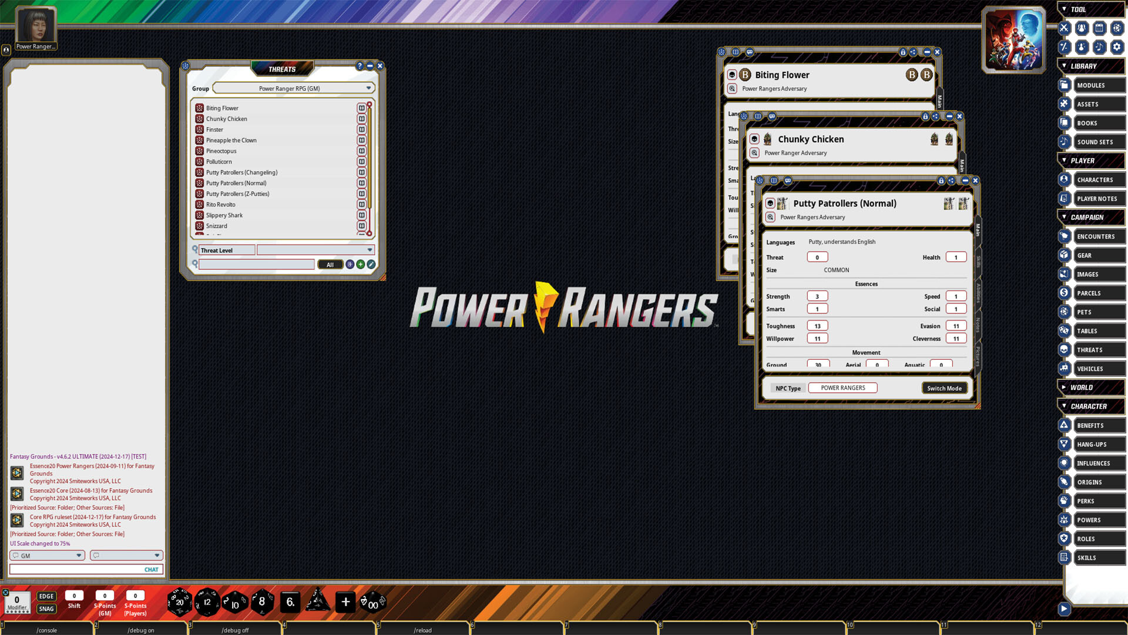Open link icon for Finster threat

[361, 130]
